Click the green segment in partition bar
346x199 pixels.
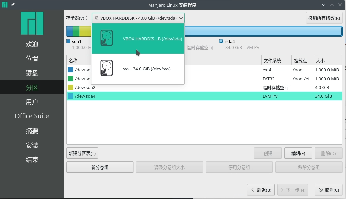click(76, 31)
